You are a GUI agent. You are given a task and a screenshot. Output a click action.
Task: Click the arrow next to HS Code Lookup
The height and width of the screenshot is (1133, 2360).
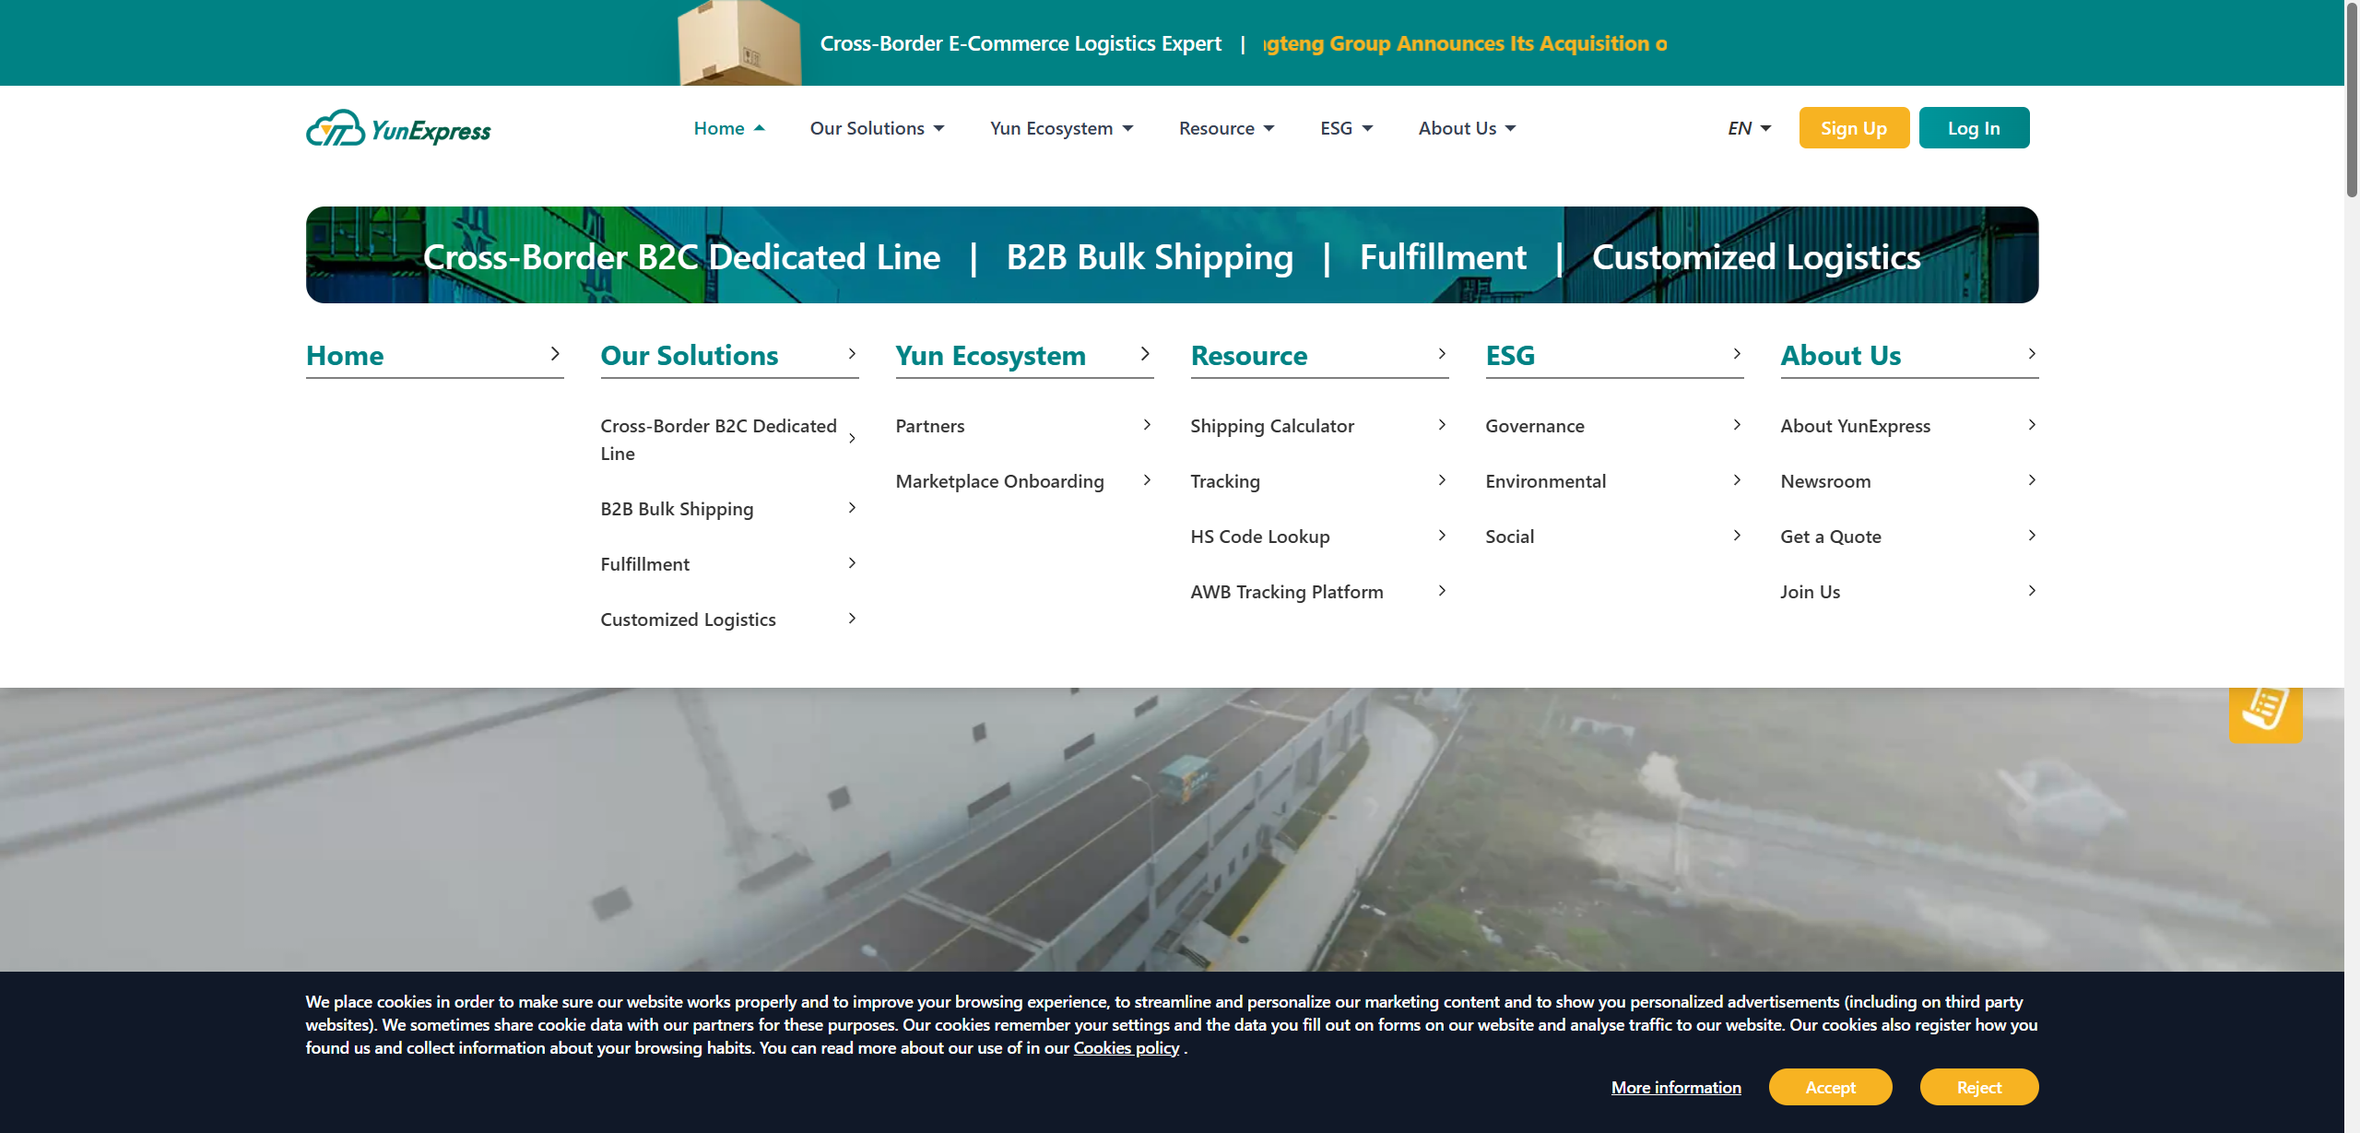[1442, 536]
